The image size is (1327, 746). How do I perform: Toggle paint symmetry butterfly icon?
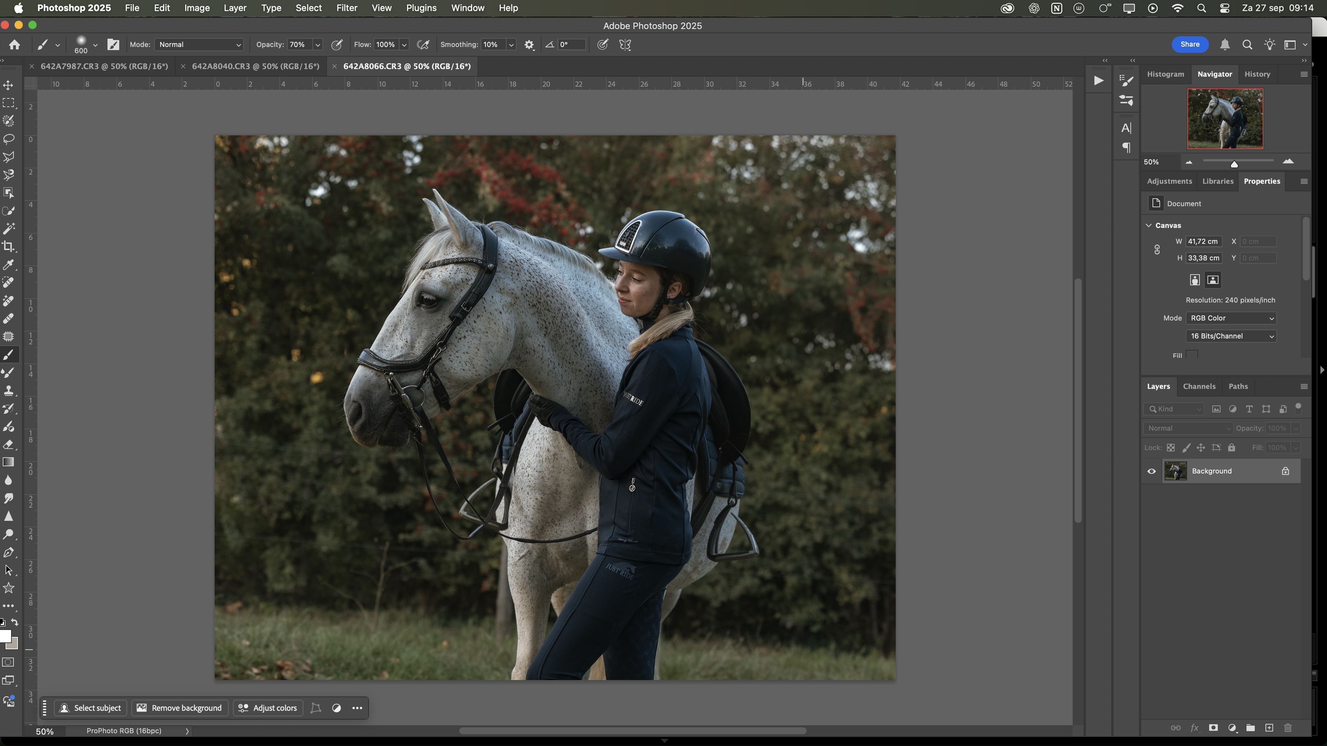coord(625,45)
